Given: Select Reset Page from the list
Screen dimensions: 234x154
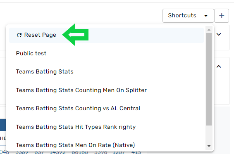Looking at the screenshot, I should coord(106,35).
